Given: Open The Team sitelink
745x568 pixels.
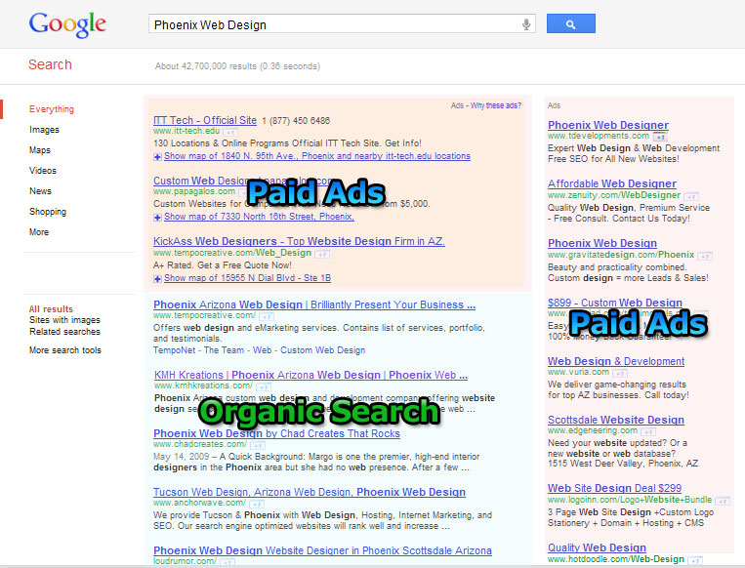Looking at the screenshot, I should point(224,350).
